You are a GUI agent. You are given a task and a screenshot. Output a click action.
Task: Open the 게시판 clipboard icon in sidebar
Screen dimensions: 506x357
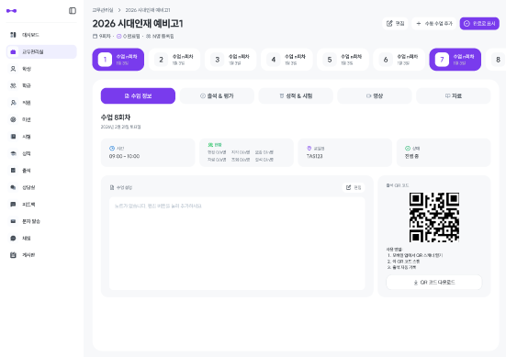[13, 255]
